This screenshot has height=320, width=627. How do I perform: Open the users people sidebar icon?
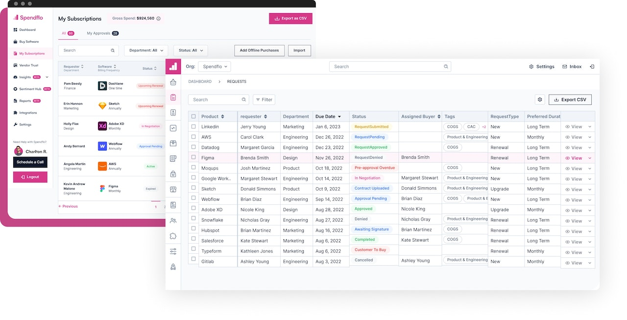click(x=173, y=221)
